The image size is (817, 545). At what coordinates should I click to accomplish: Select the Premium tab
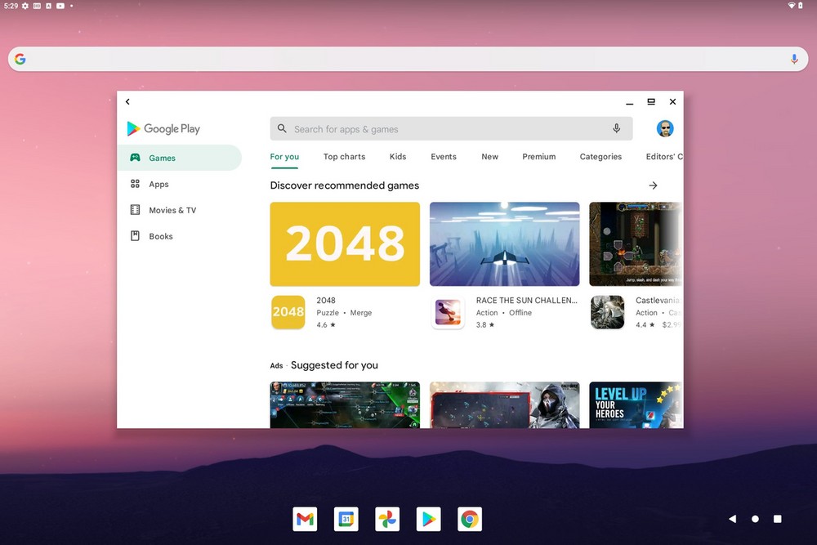(538, 157)
